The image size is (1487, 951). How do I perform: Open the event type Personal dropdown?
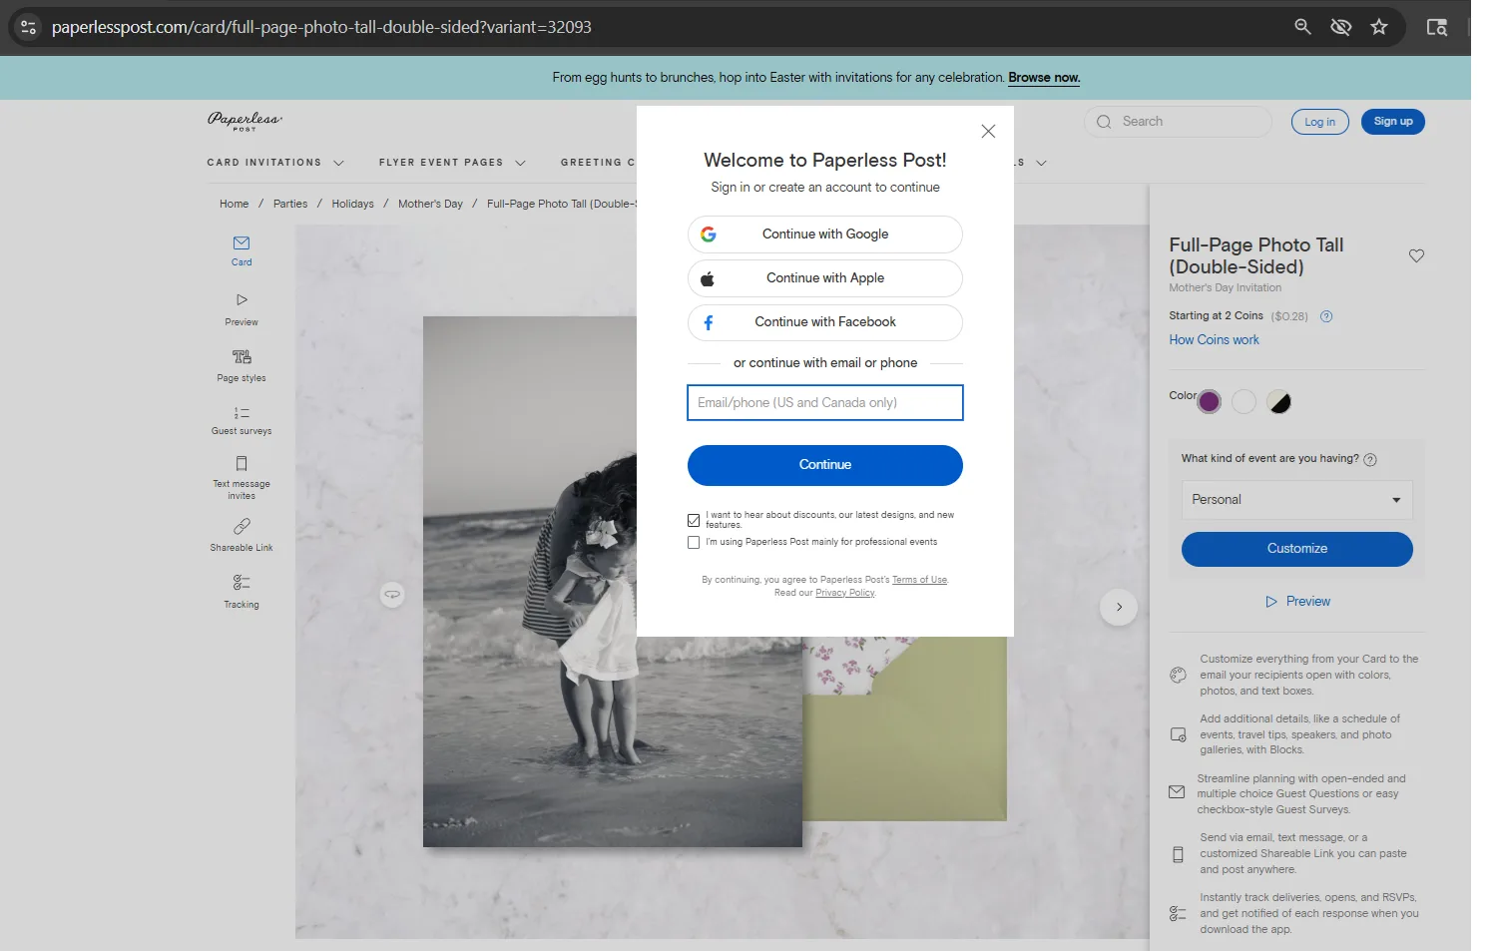pyautogui.click(x=1296, y=500)
